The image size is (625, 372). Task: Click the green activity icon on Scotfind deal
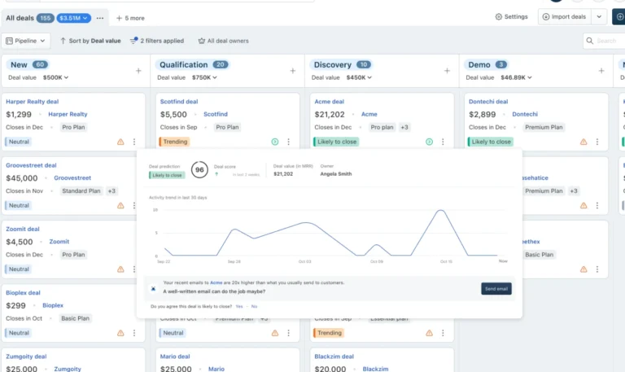[275, 142]
